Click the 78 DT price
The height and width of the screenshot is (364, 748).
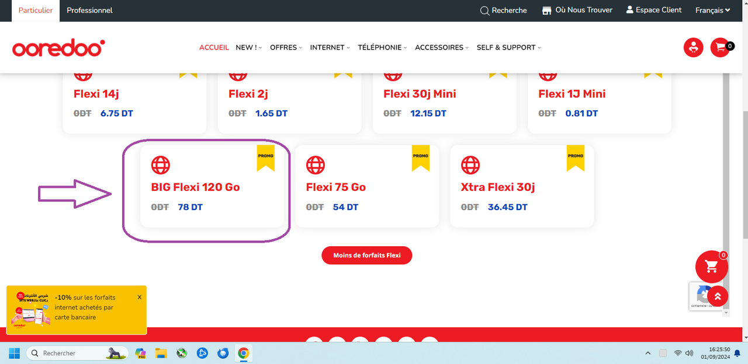click(191, 207)
